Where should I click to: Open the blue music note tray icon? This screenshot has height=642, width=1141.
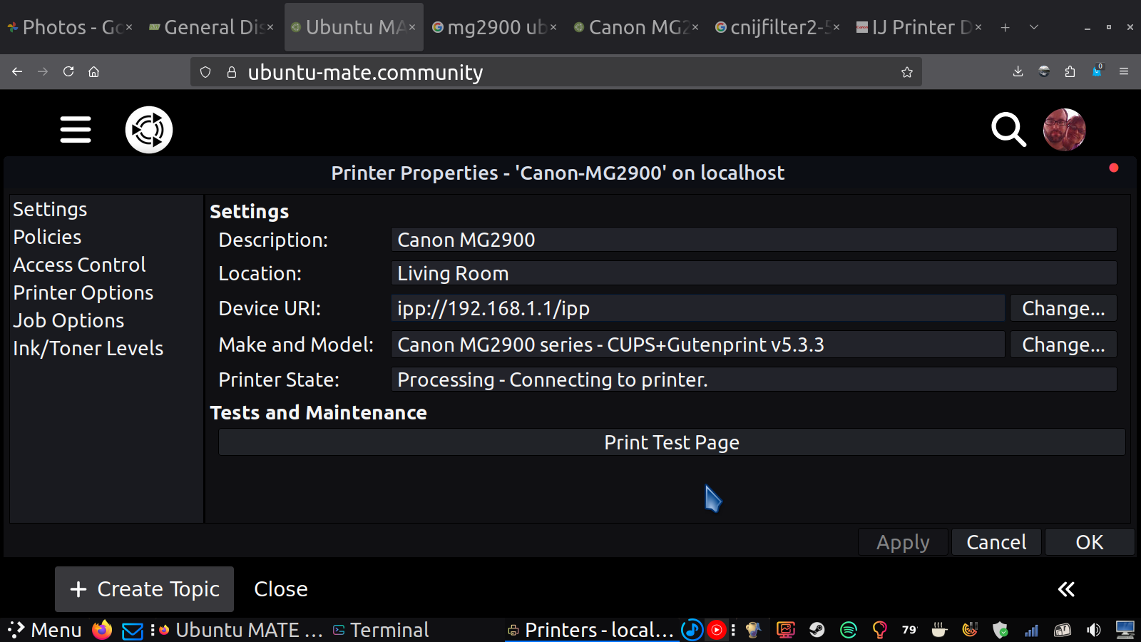692,630
